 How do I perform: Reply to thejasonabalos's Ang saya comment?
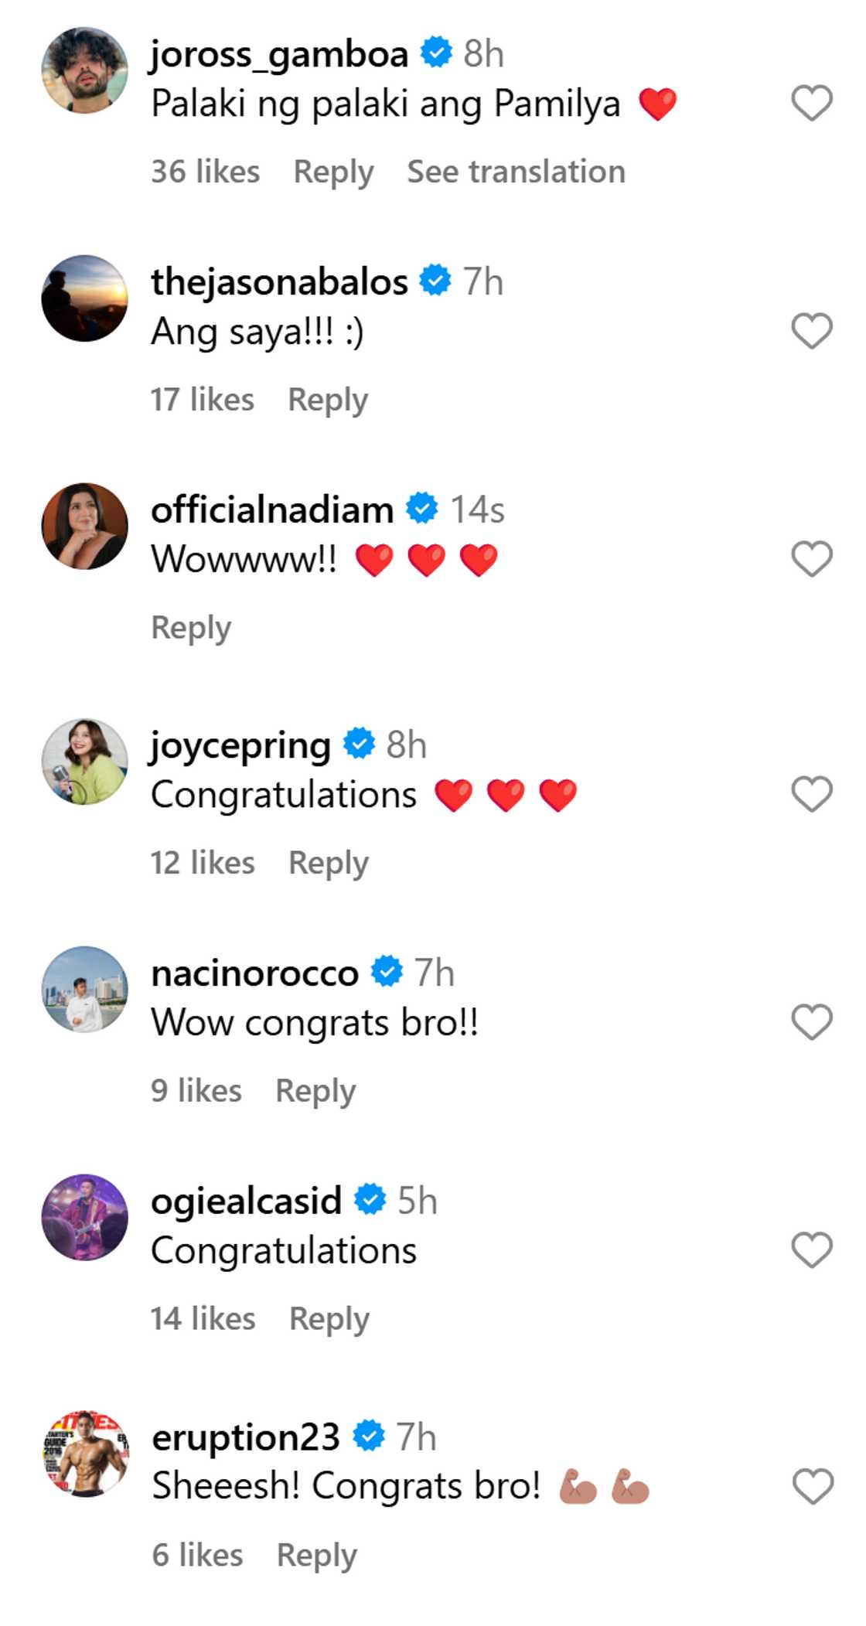pyautogui.click(x=328, y=400)
